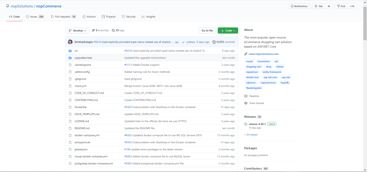Click the 3.5k forks count
This screenshot has height=172, width=367.
352,6
